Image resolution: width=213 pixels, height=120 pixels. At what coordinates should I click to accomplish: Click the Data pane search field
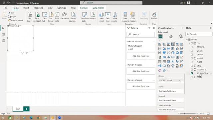199,34
